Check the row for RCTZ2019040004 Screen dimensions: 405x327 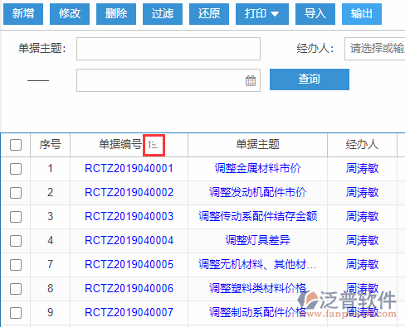tap(16, 241)
